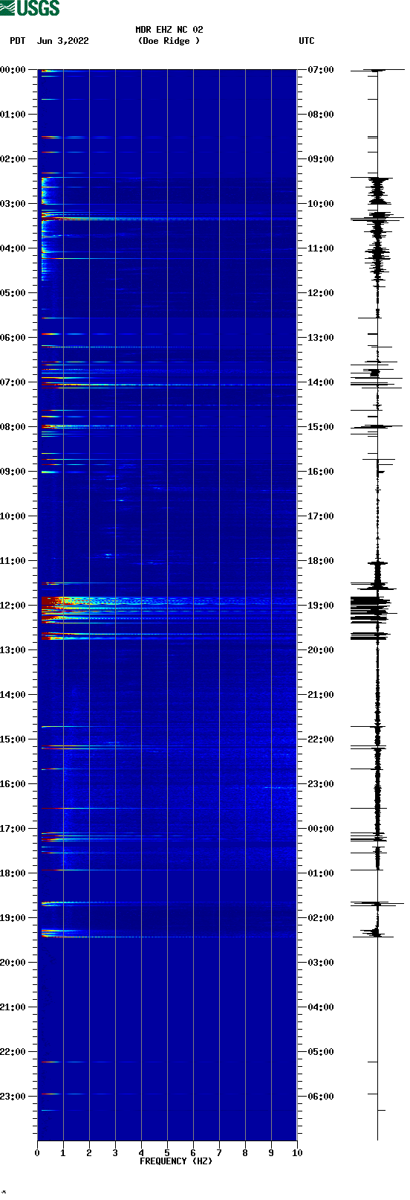The height and width of the screenshot is (1200, 410).
Task: Click the 10:00 UTC time tick label
Action: (x=321, y=204)
